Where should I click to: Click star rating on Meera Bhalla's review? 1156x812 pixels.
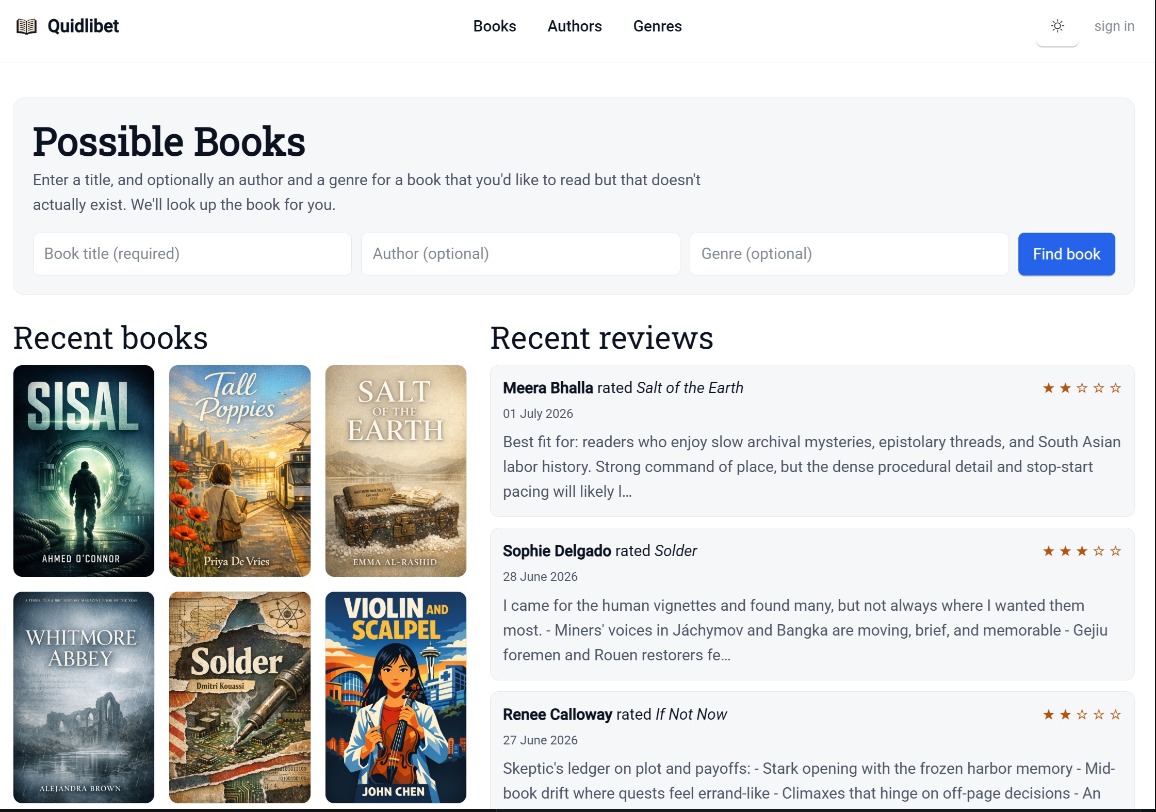tap(1082, 388)
